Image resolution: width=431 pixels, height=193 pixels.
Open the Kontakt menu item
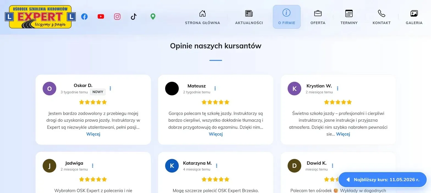(x=382, y=17)
